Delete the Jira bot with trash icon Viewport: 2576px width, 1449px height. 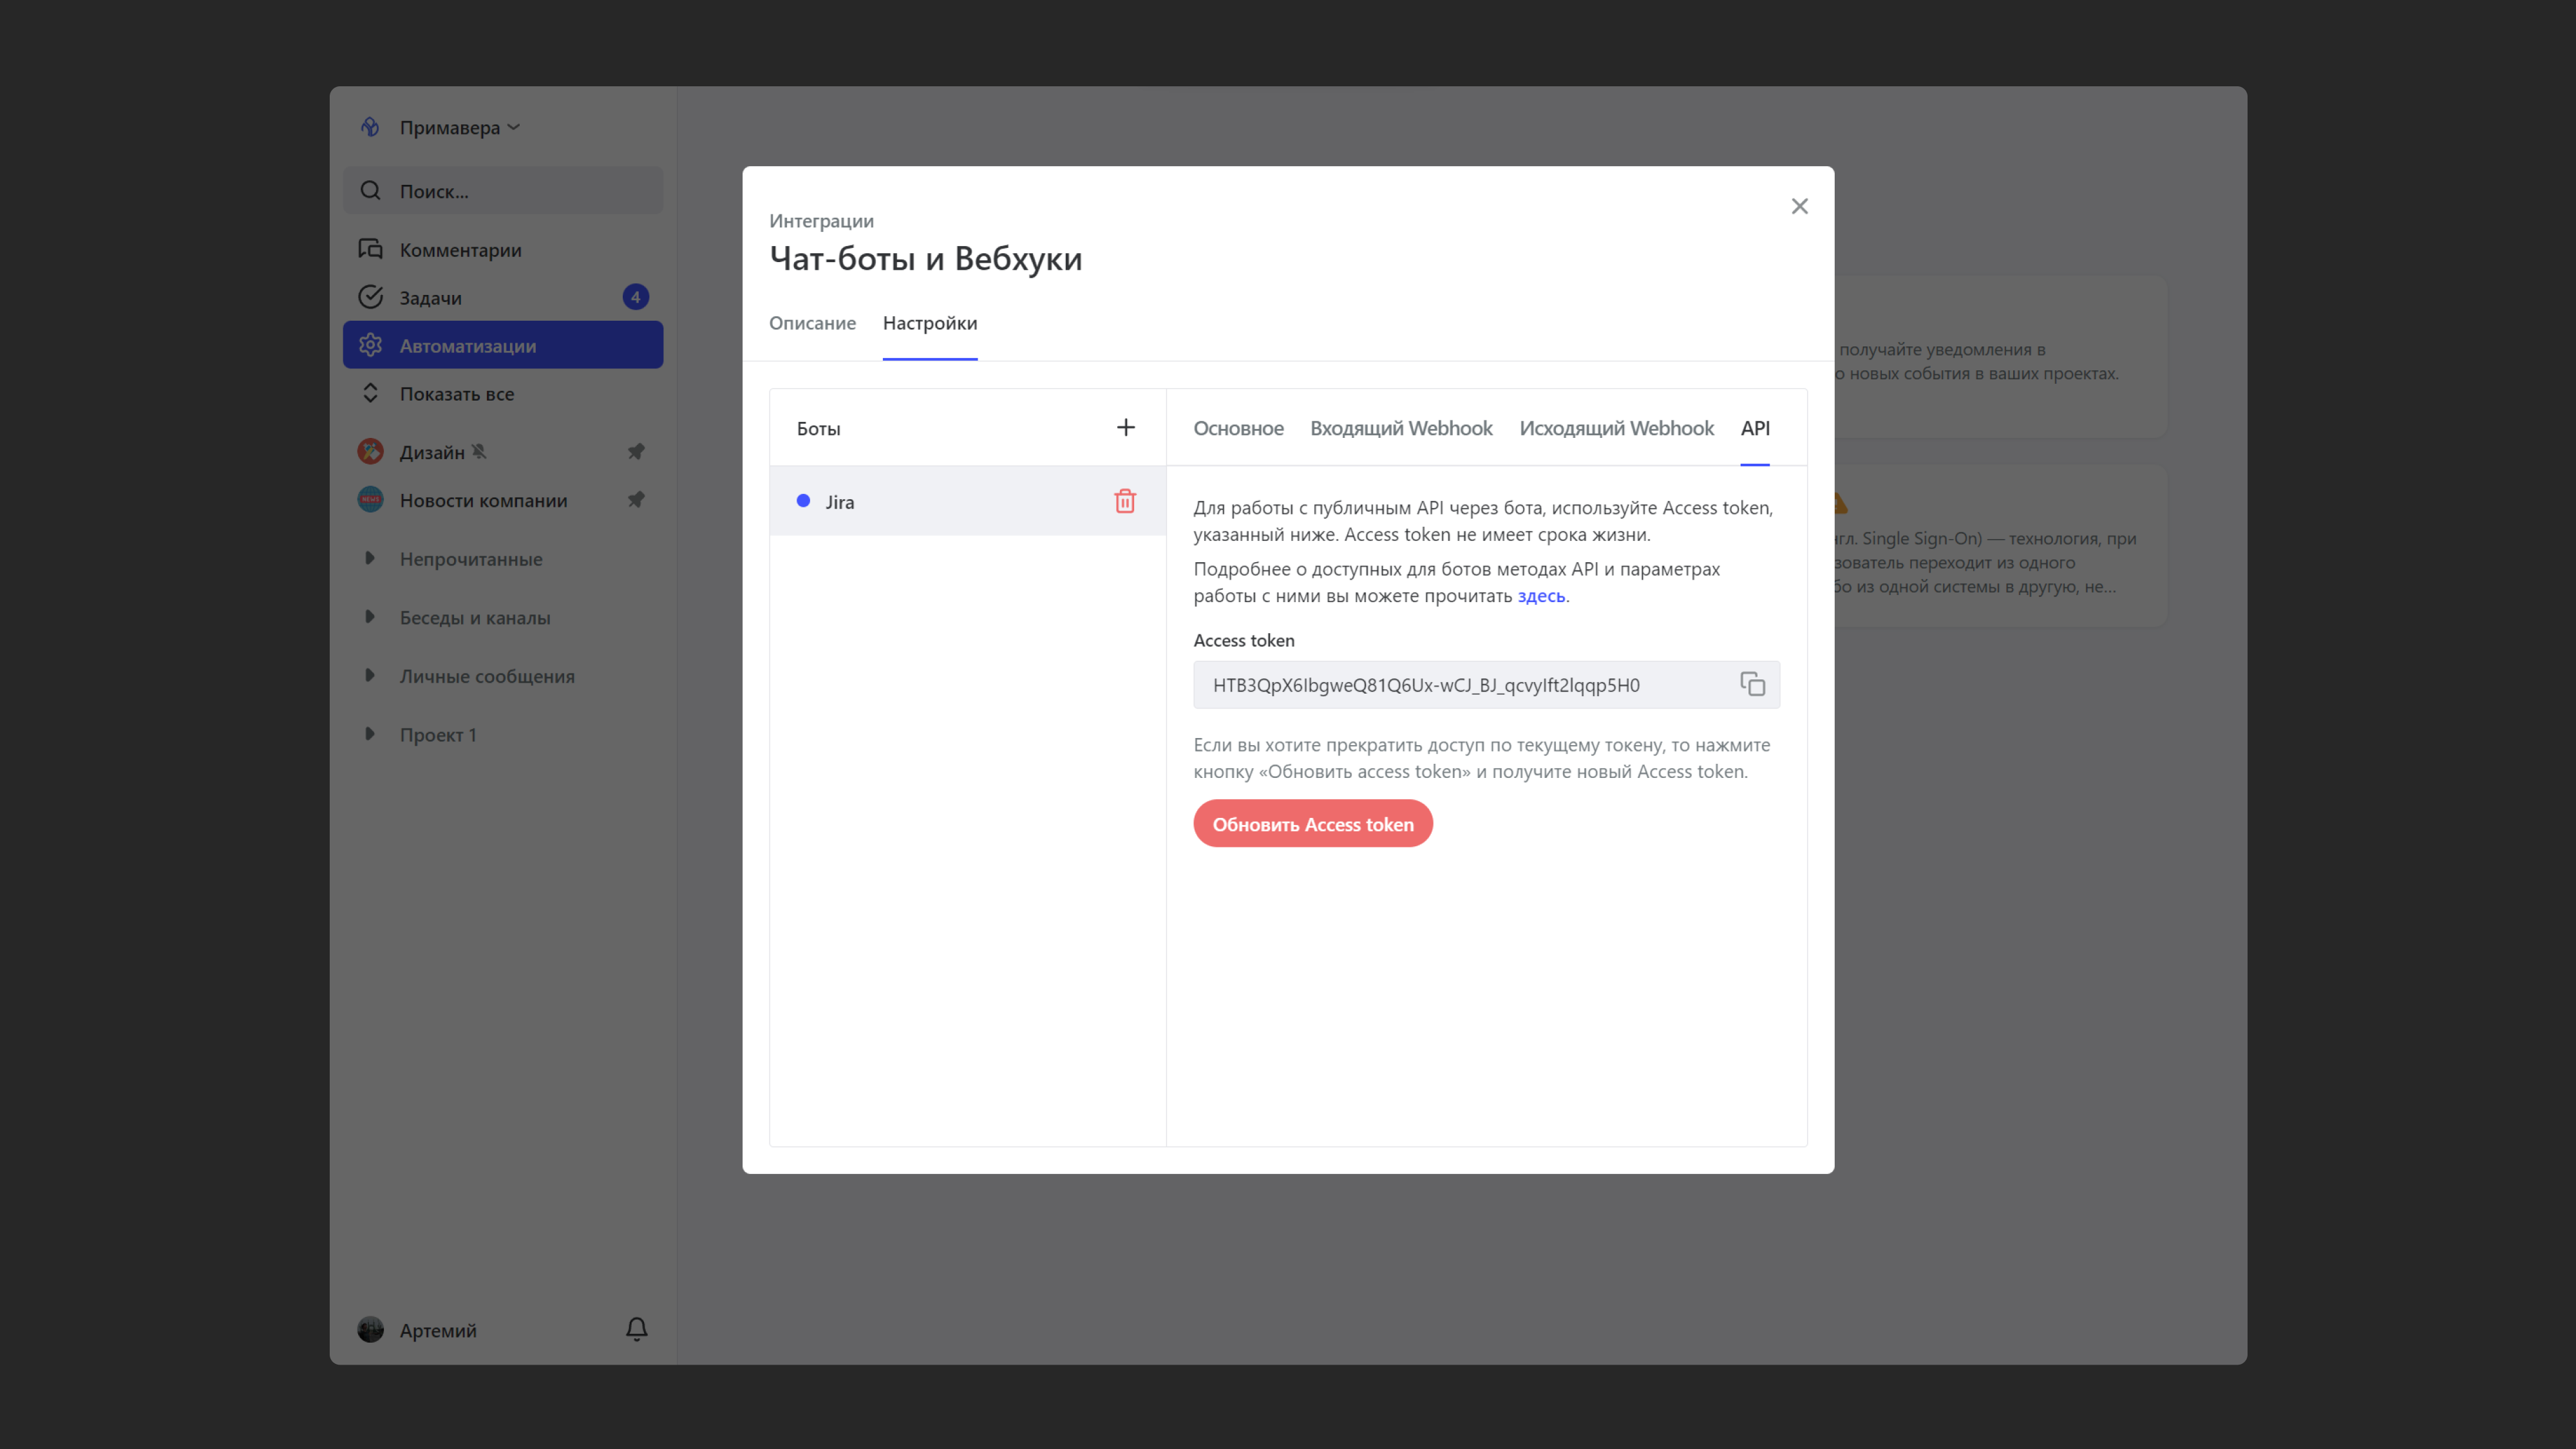[1125, 501]
